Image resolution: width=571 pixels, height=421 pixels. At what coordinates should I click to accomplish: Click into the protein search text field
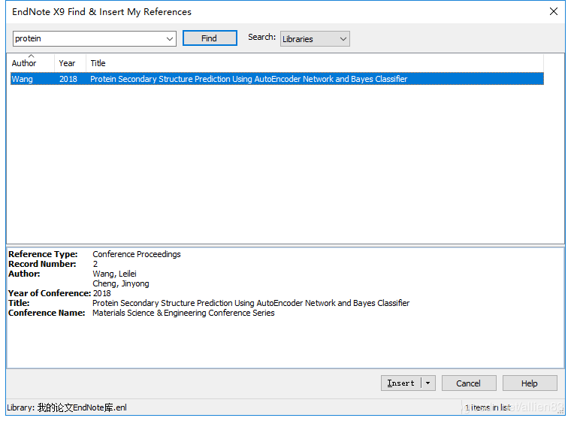tap(89, 38)
